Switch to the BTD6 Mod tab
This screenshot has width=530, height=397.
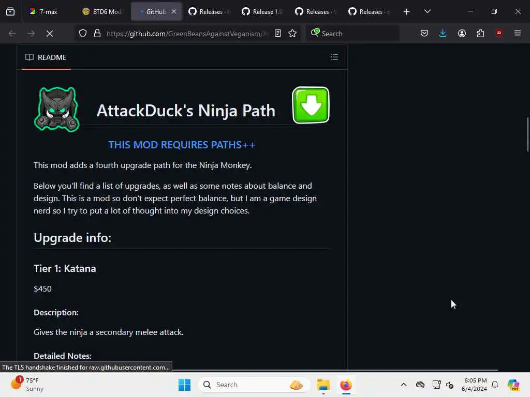101,12
